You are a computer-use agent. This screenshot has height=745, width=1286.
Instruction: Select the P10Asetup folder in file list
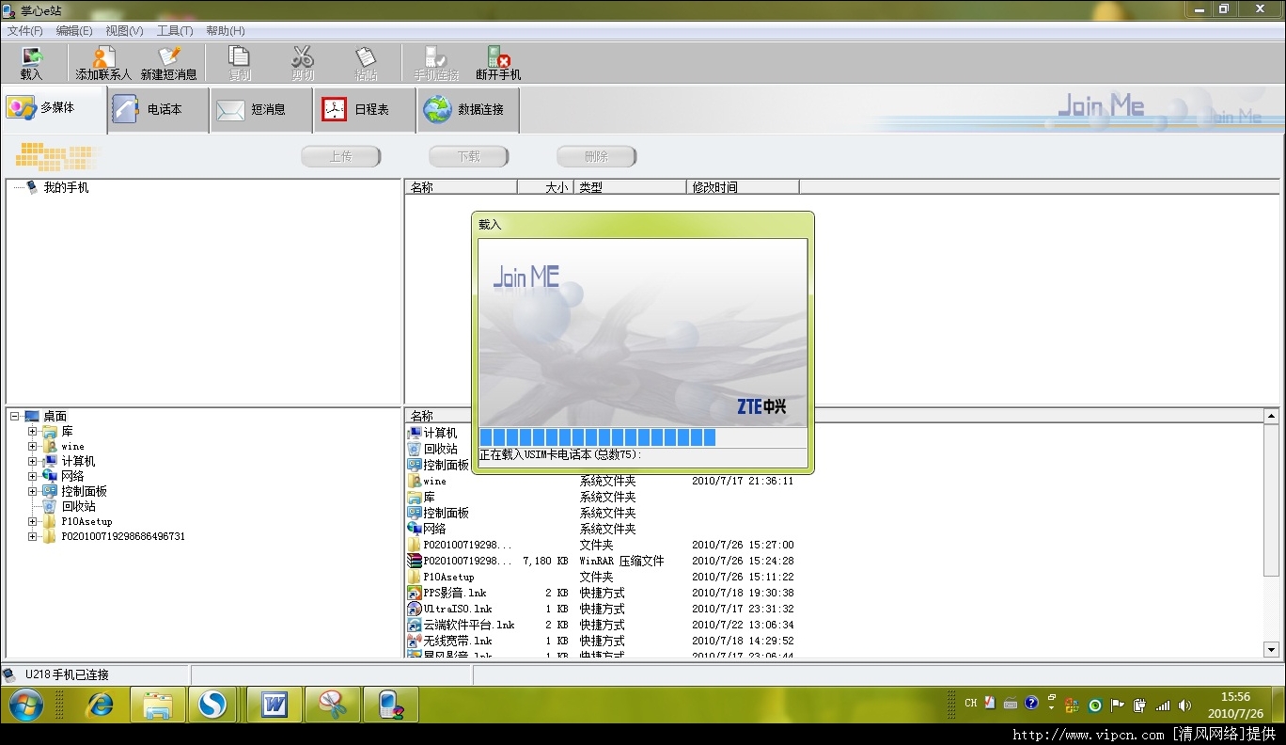point(448,577)
